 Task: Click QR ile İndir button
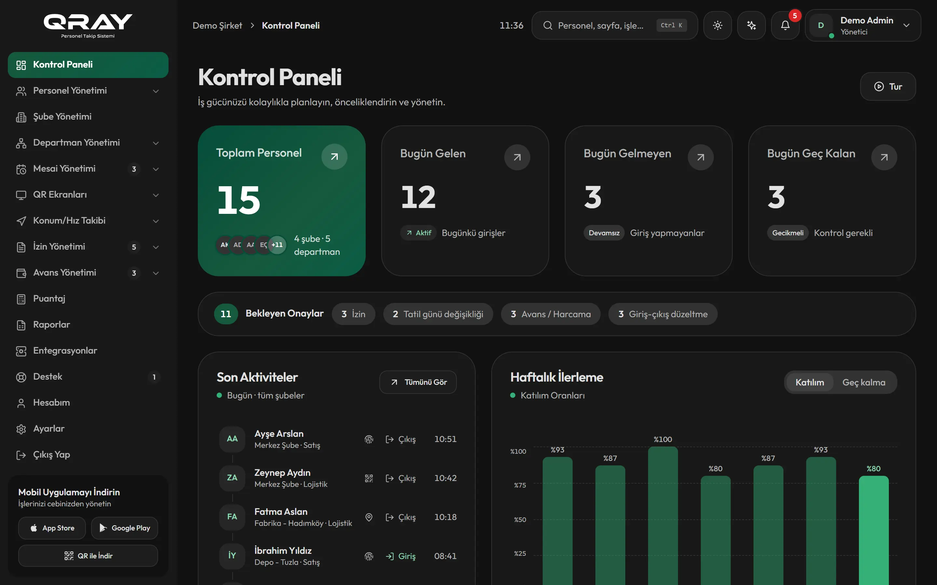click(88, 556)
